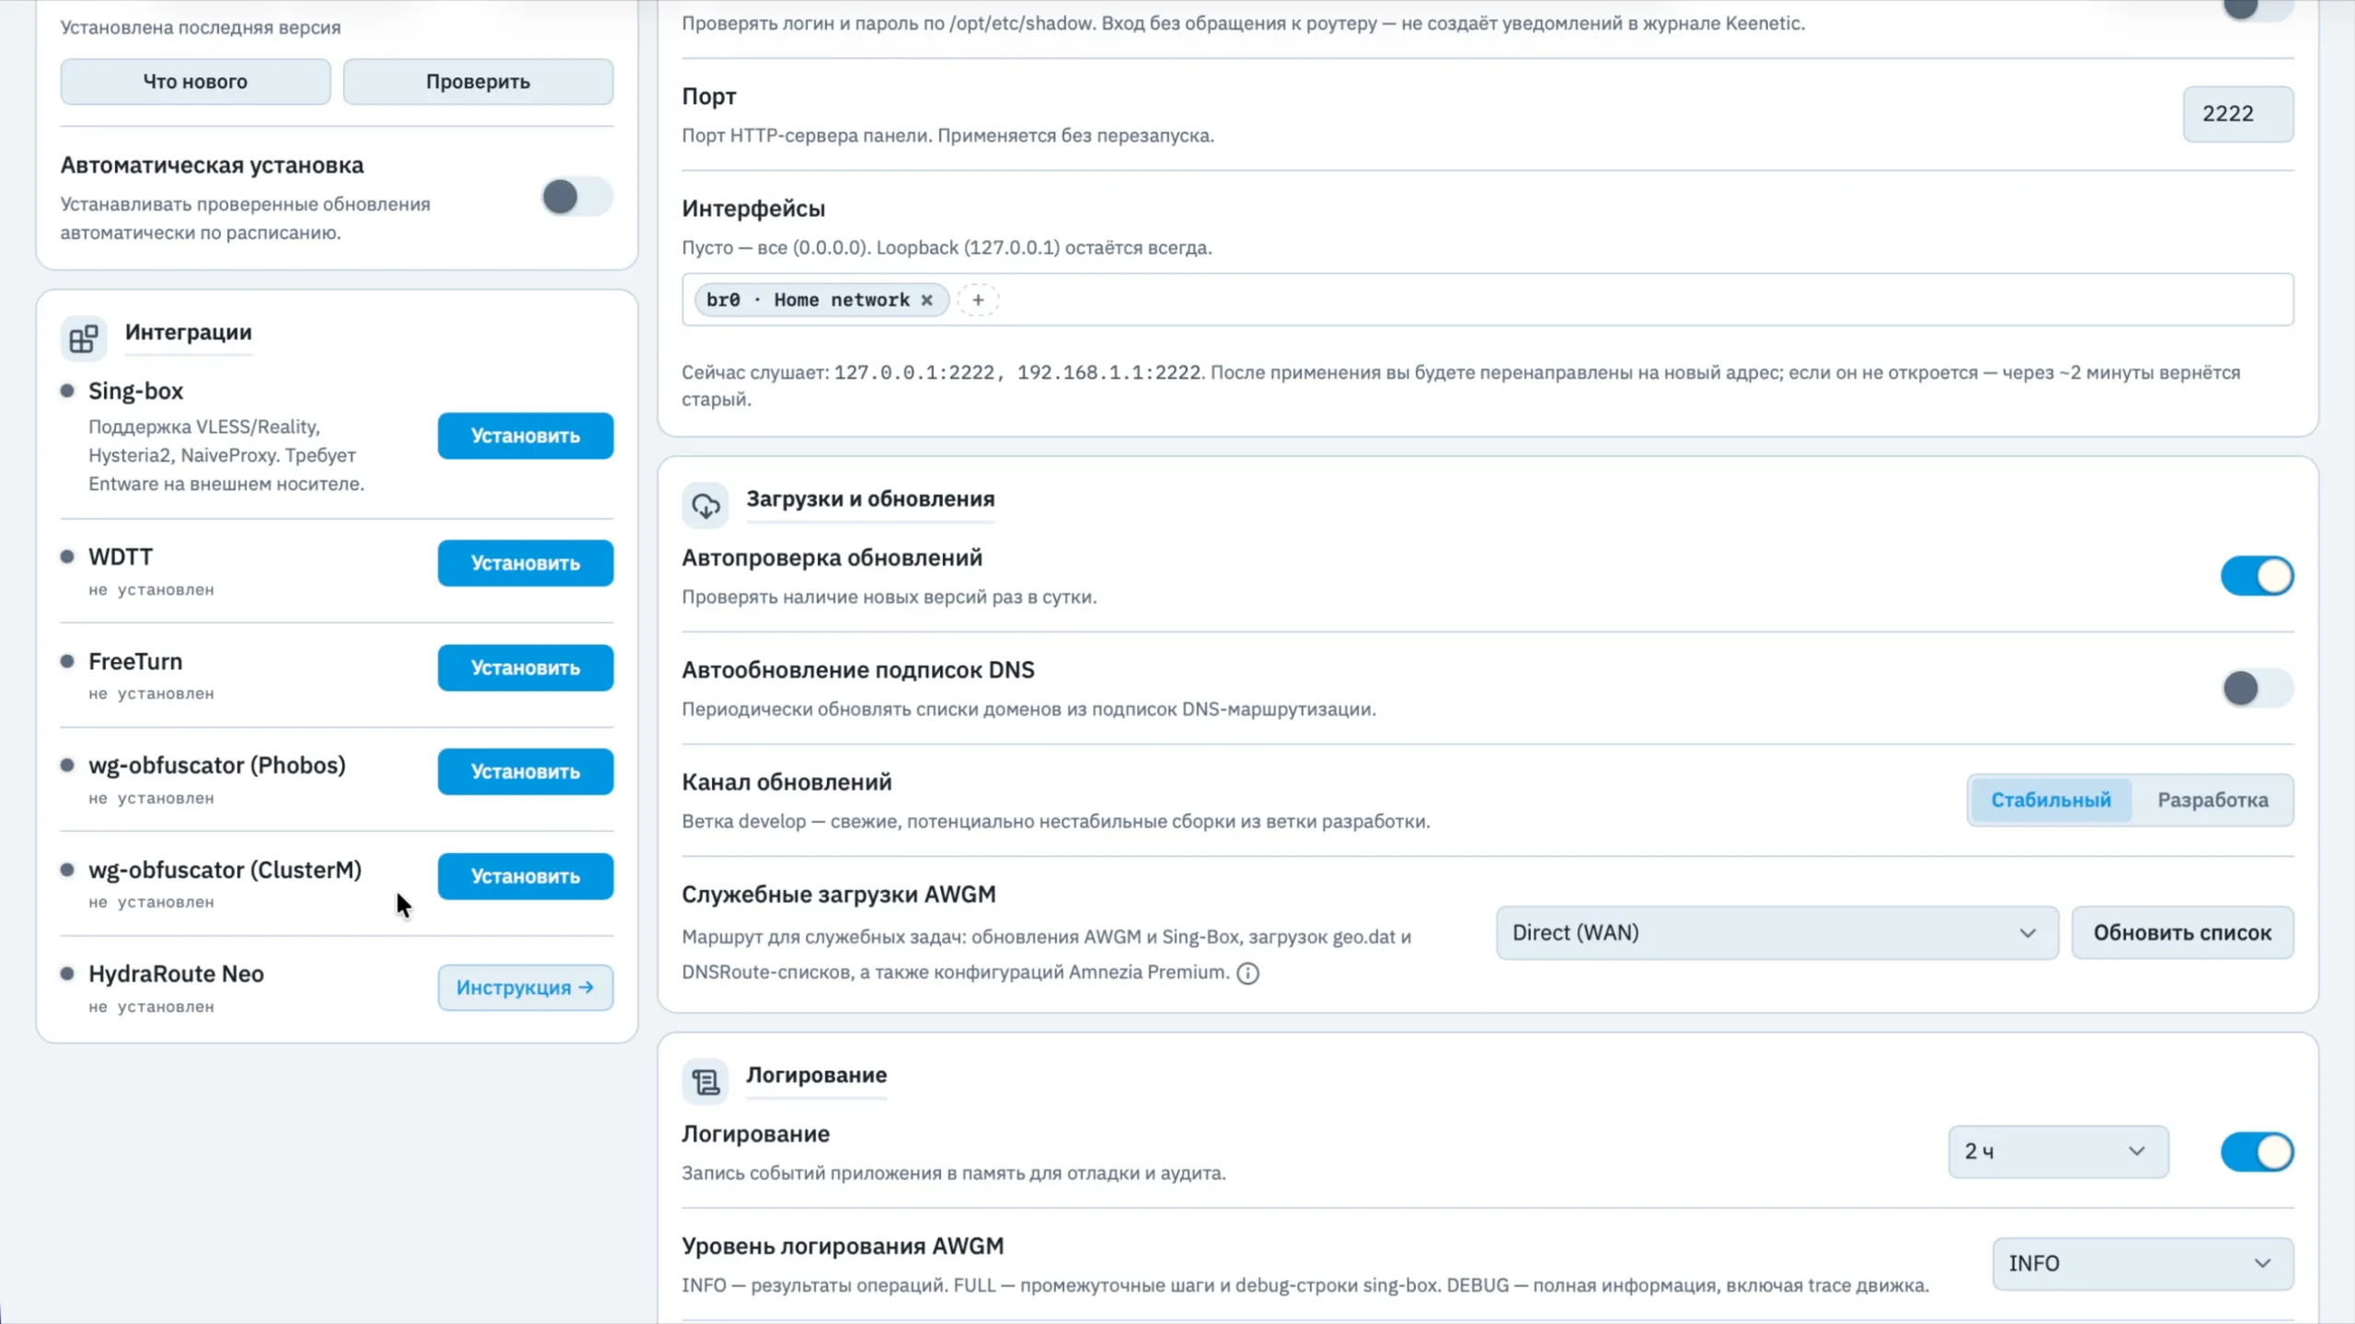Click the Служебные загрузки AWGM label
The image size is (2355, 1324).
[838, 895]
